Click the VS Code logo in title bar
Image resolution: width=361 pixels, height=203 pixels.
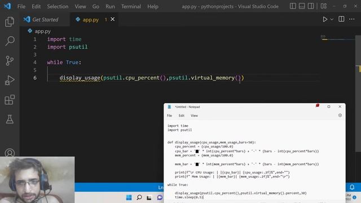(7, 6)
